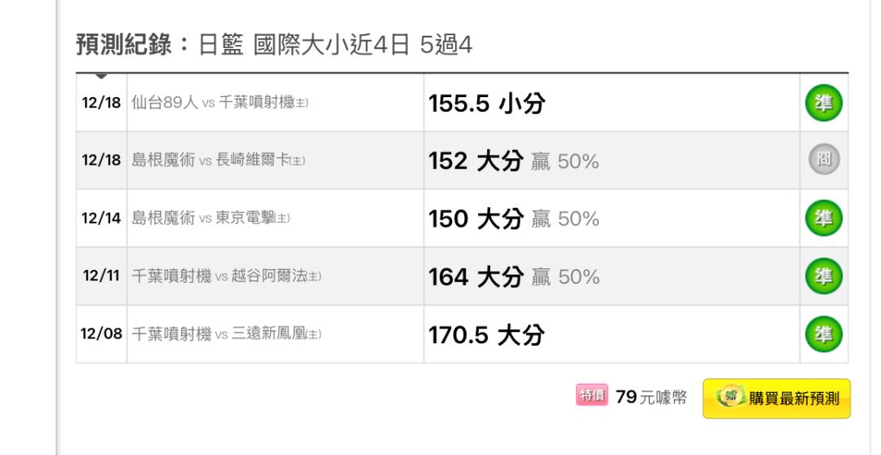Click the 12/08 date cell
The height and width of the screenshot is (455, 881).
(101, 334)
